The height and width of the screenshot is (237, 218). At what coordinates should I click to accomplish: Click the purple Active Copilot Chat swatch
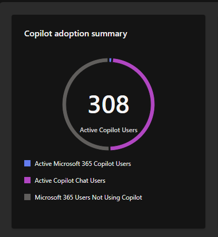pyautogui.click(x=27, y=180)
